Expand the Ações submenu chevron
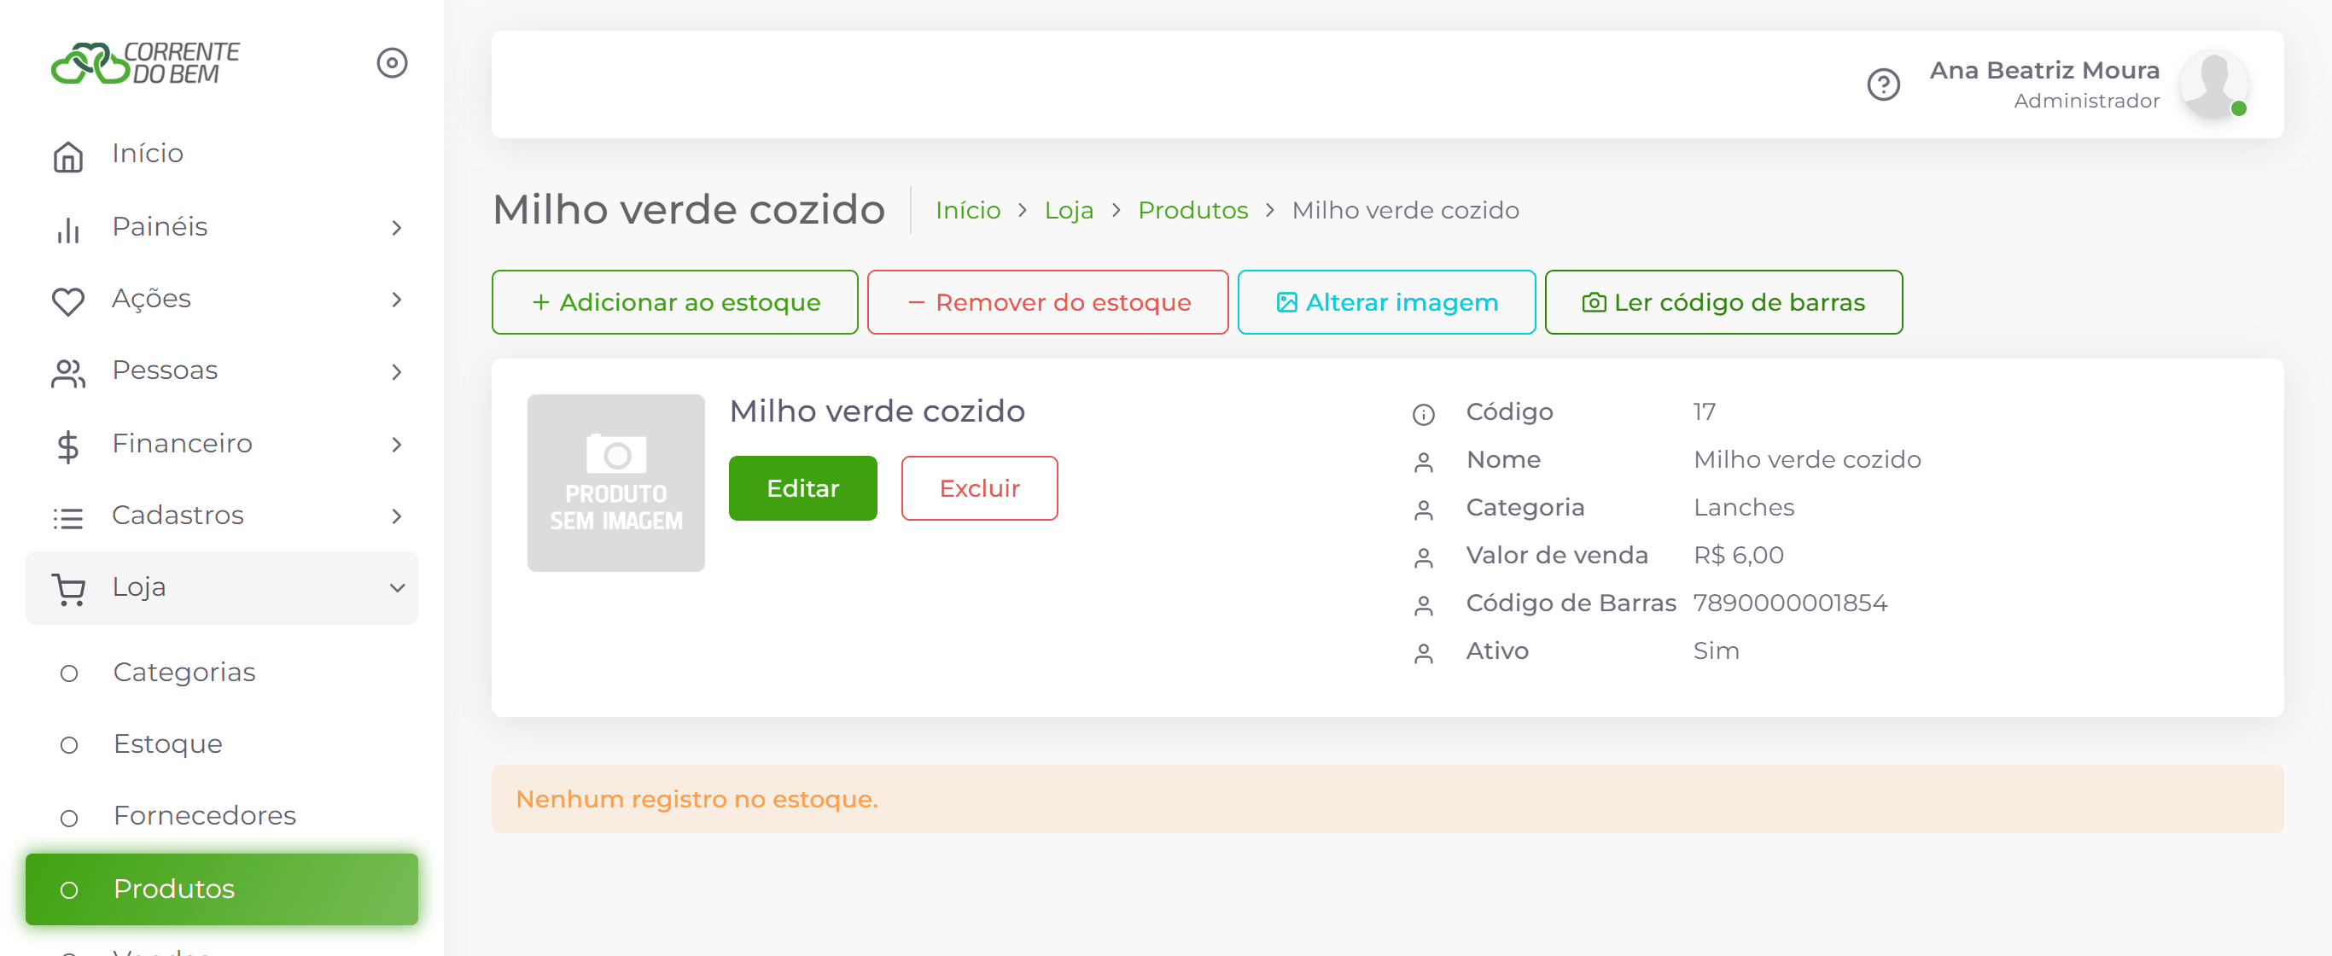 [x=397, y=299]
